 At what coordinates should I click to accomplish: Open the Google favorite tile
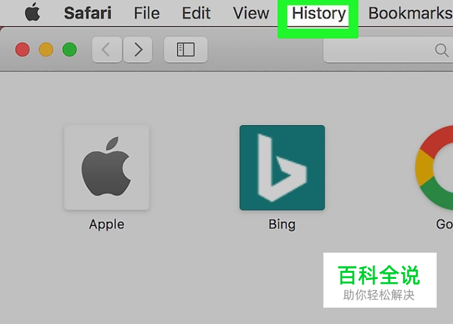coord(434,168)
